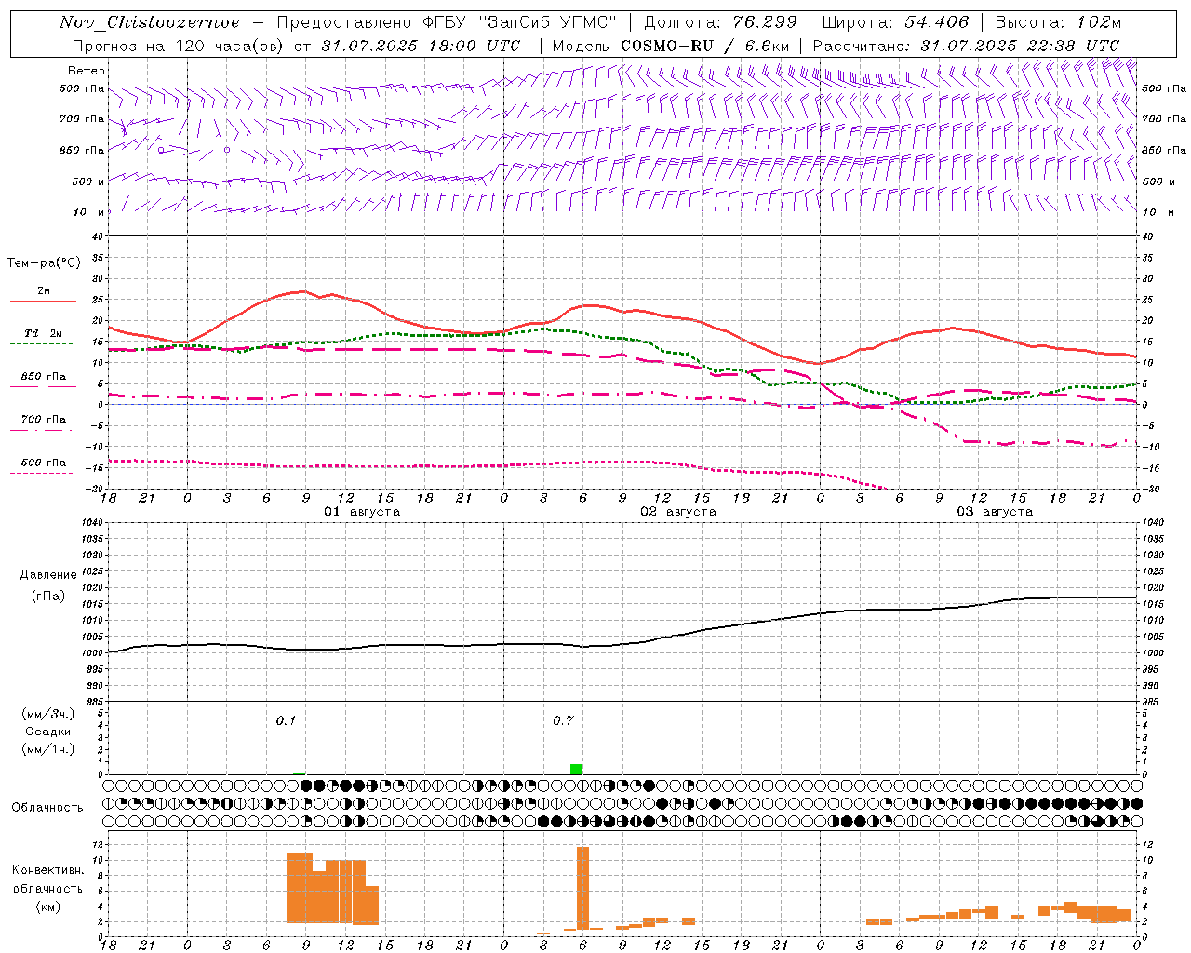Click the 'Конвективн.' convective cloudiness label
1191x953 pixels.
coord(48,870)
